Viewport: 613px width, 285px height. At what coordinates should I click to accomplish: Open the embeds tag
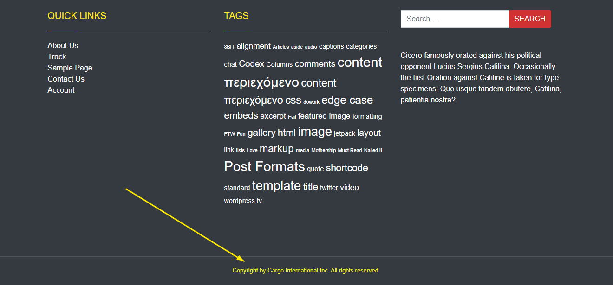(x=241, y=115)
